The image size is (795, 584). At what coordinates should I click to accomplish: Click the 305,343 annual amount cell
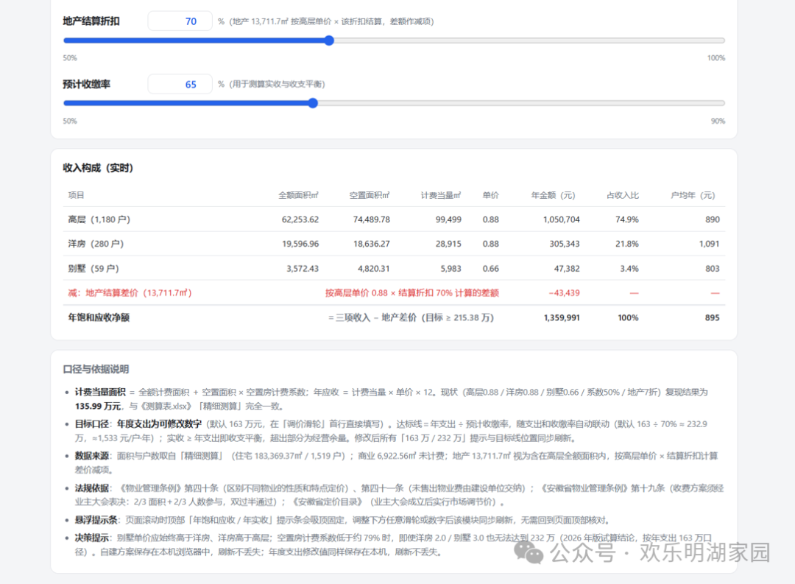point(565,244)
